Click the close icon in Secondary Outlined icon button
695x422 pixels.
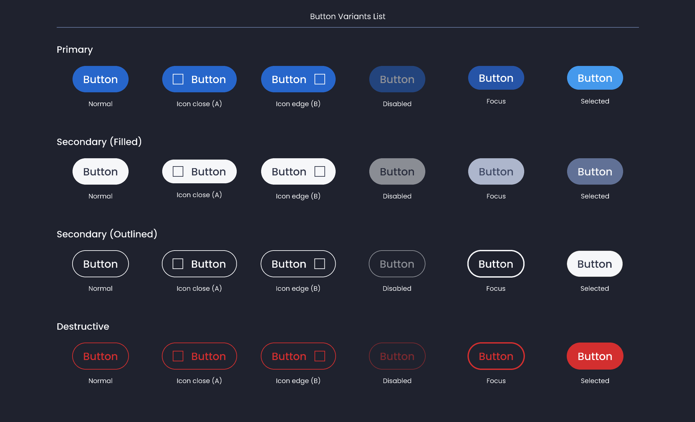pos(178,264)
